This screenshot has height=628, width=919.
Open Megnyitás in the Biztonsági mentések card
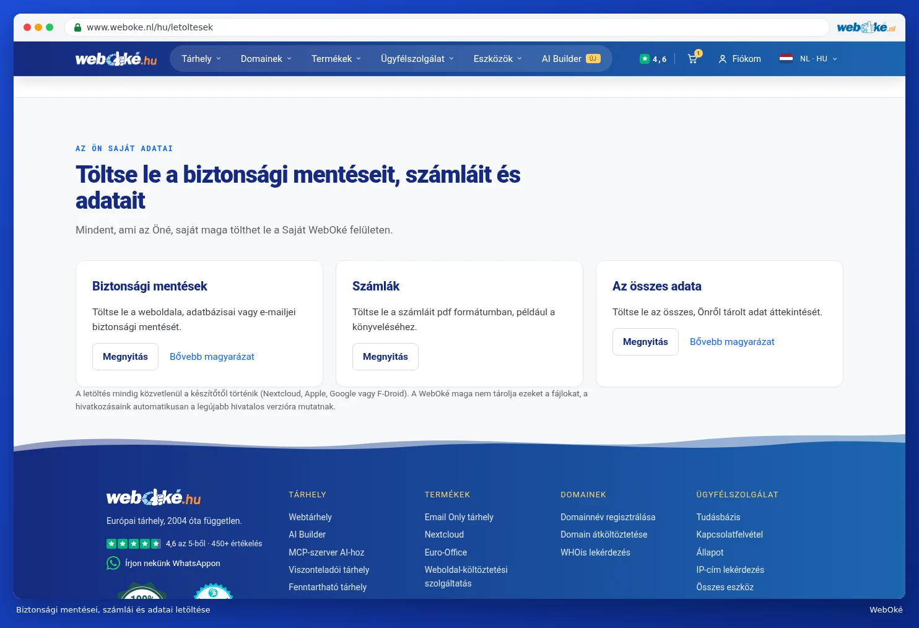[x=125, y=357]
